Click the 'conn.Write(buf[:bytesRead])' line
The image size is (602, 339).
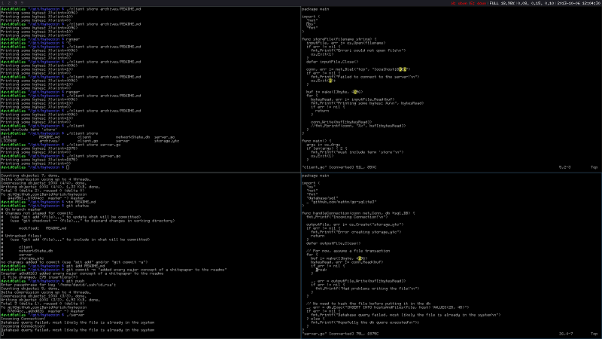click(342, 122)
